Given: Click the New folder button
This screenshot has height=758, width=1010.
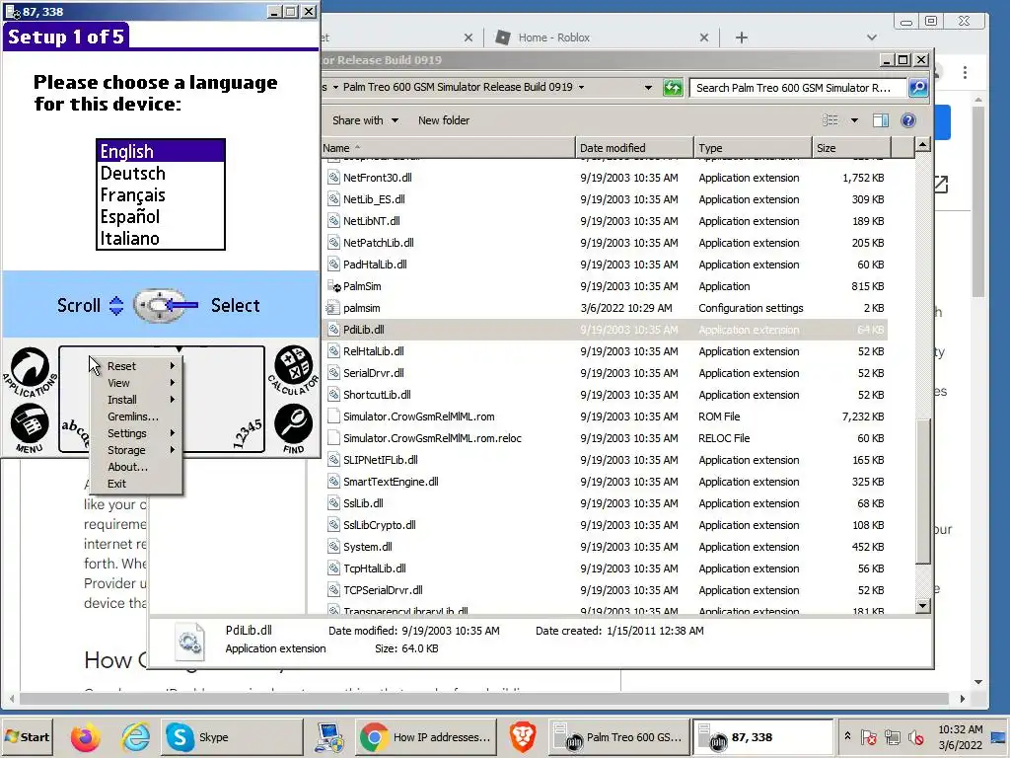Looking at the screenshot, I should [444, 120].
